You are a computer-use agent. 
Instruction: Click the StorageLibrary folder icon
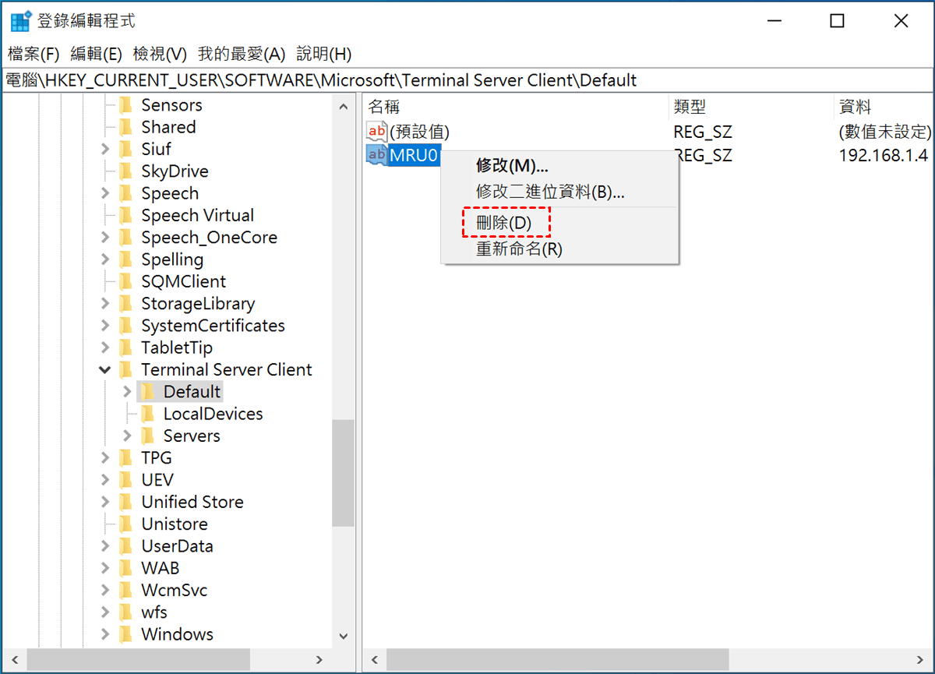[x=125, y=304]
